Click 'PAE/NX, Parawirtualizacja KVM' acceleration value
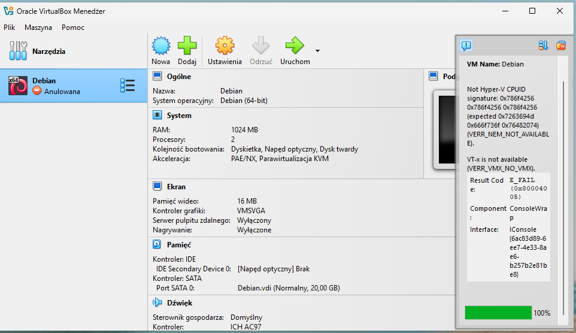This screenshot has height=333, width=576. [x=280, y=159]
